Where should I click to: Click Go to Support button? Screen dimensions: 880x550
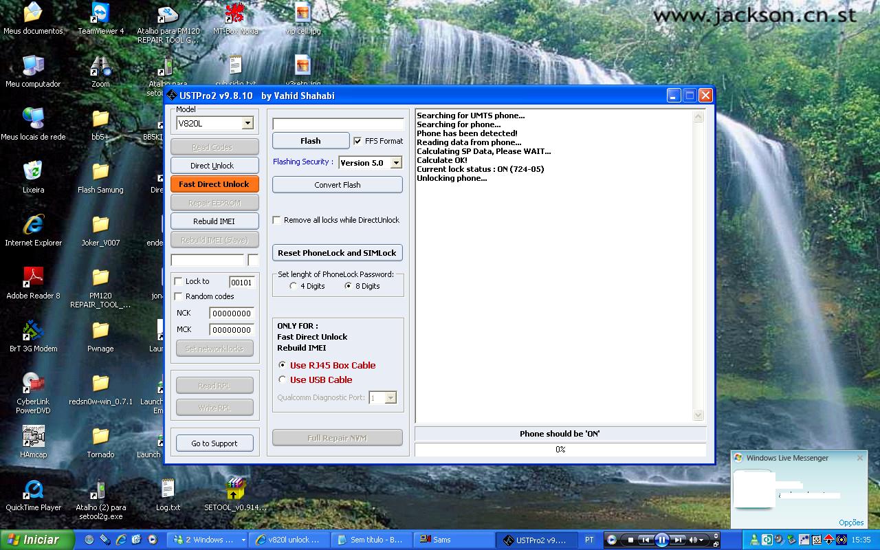tap(214, 443)
